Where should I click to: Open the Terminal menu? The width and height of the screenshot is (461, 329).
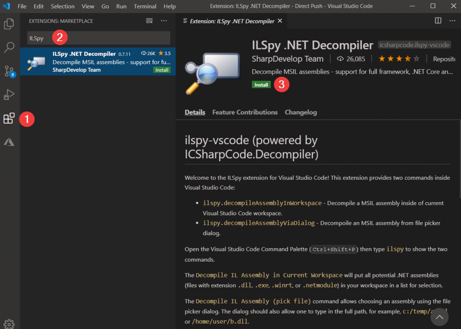[145, 6]
